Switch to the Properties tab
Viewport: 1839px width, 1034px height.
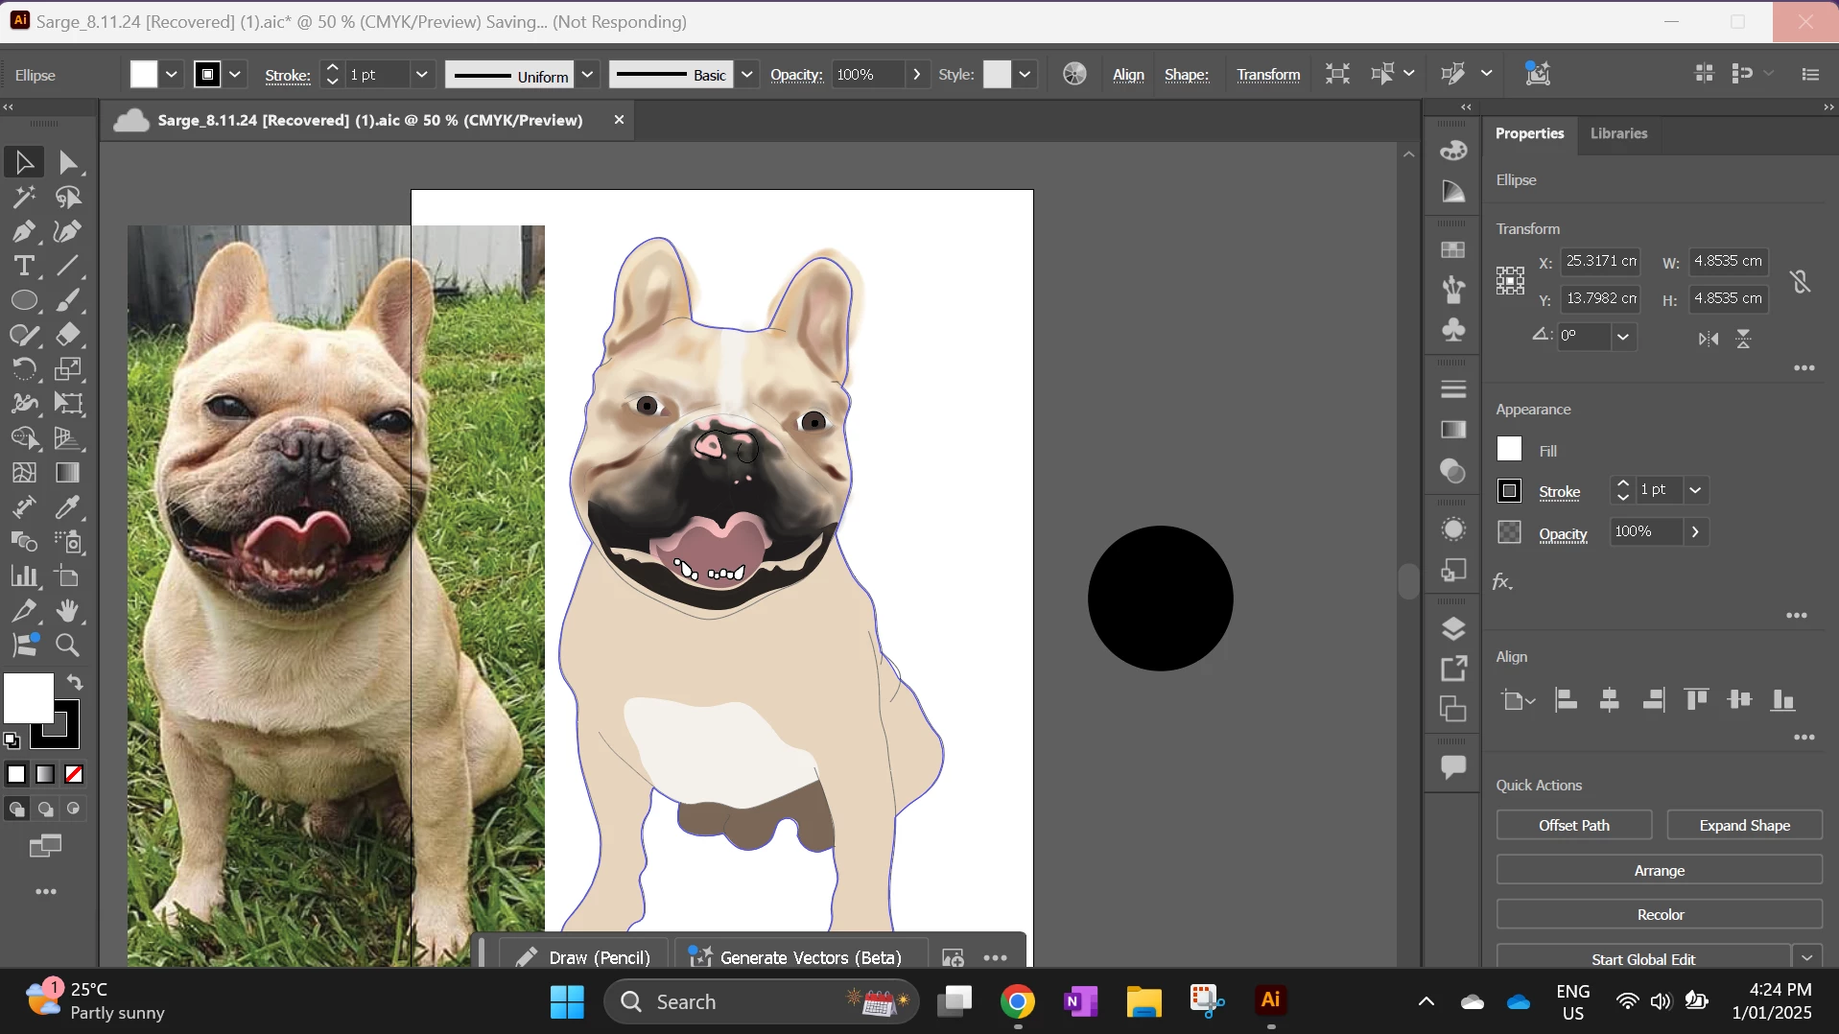click(1529, 133)
